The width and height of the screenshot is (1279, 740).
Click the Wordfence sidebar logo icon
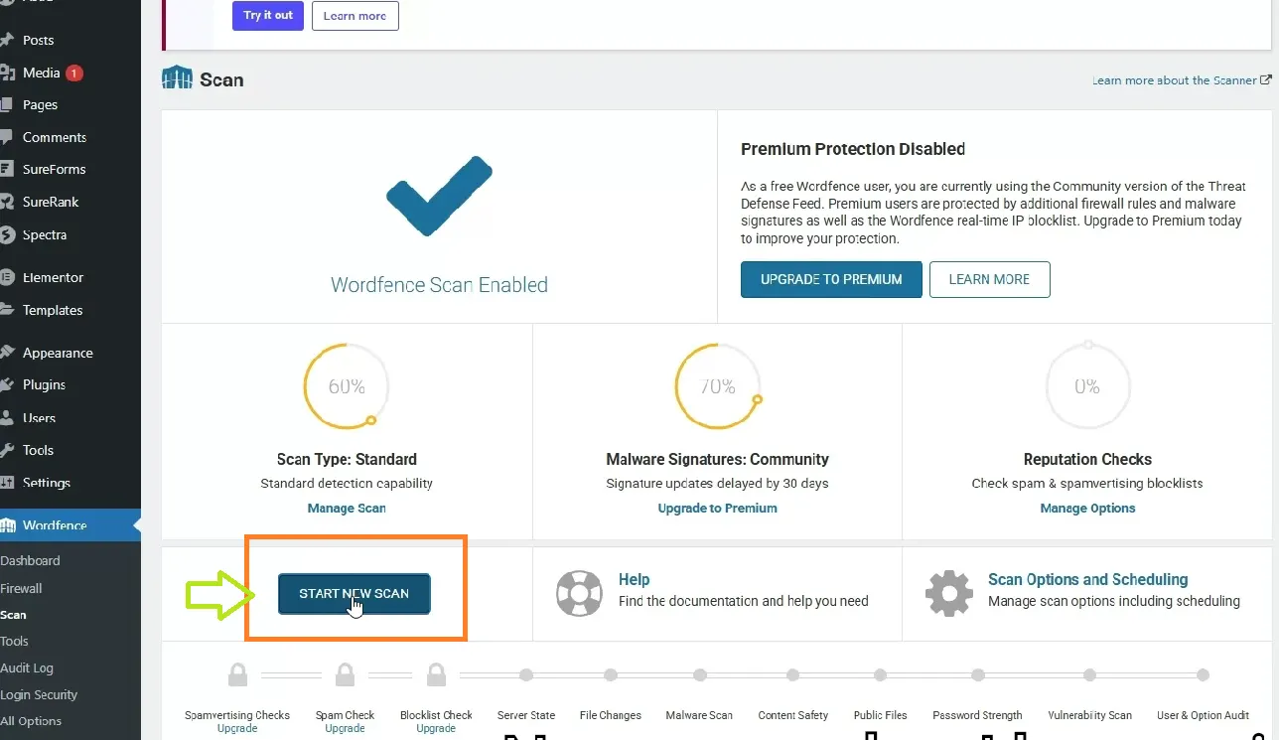(6, 525)
